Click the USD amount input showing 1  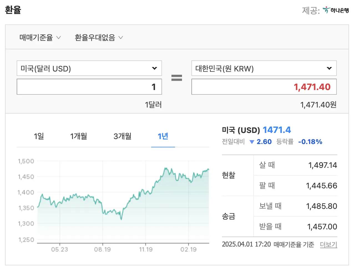89,86
